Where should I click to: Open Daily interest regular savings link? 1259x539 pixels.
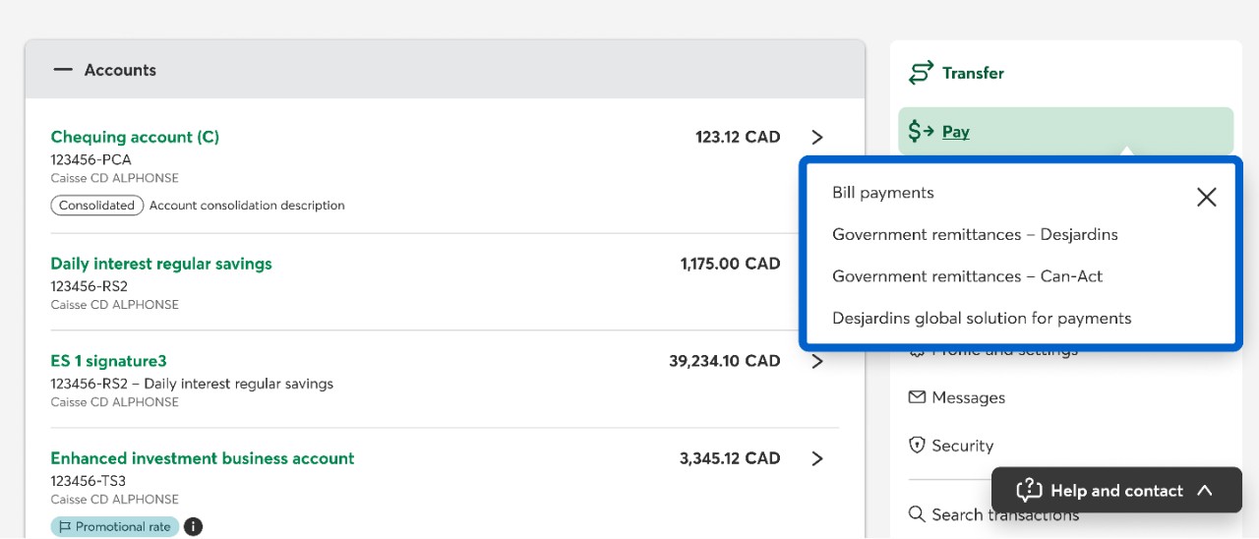coord(161,264)
